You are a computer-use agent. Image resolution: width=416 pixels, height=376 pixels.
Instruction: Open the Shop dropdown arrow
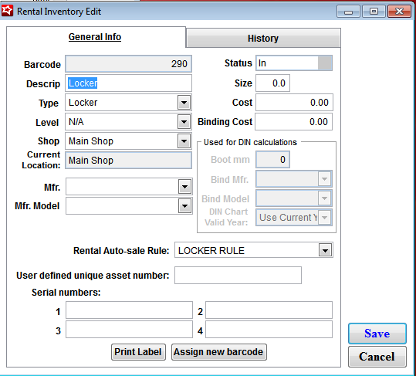[184, 141]
